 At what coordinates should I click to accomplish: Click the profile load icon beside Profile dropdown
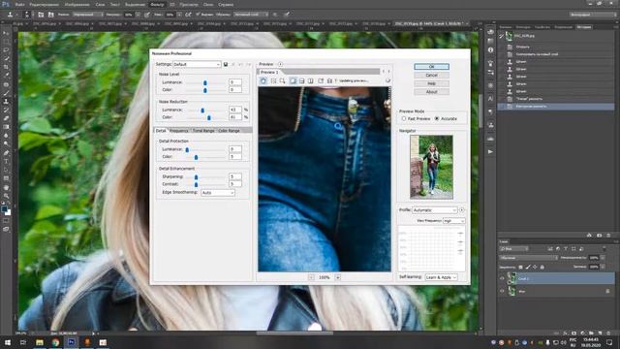(x=462, y=210)
